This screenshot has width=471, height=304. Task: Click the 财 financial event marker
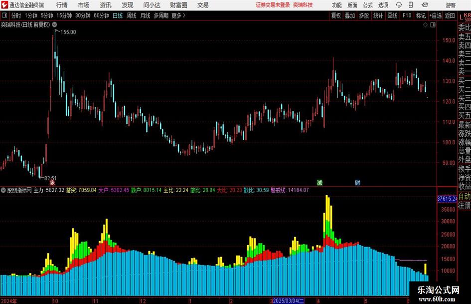coord(357,183)
